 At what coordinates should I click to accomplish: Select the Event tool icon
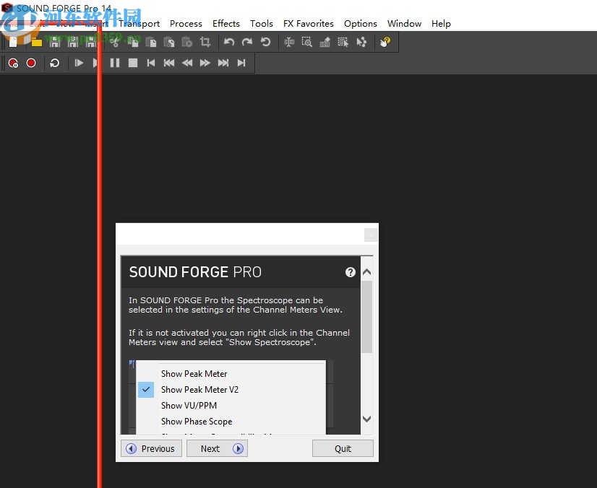pyautogui.click(x=343, y=42)
